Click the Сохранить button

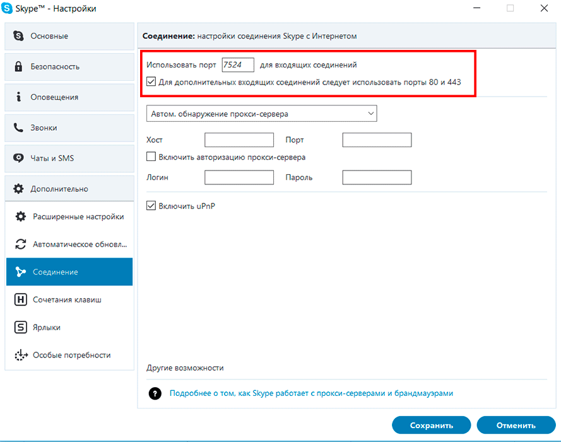[x=432, y=425]
